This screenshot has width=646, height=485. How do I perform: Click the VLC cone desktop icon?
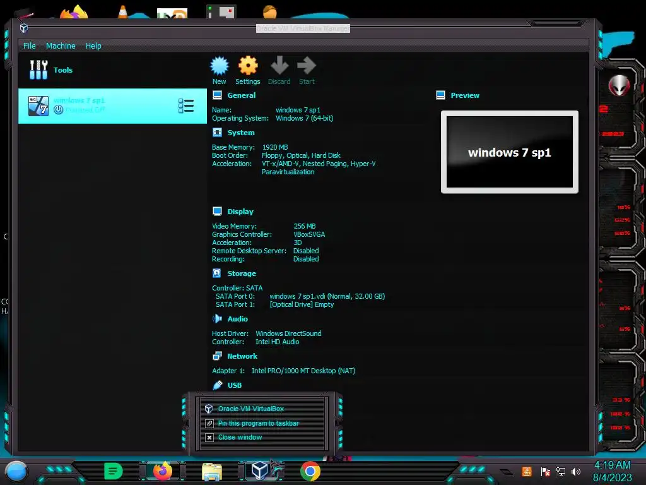click(x=122, y=11)
